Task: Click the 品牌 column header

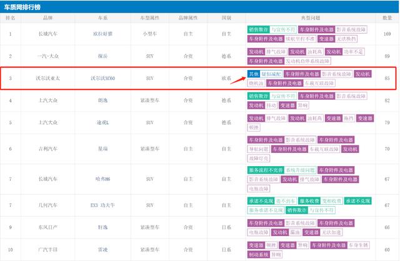Action: (47, 18)
